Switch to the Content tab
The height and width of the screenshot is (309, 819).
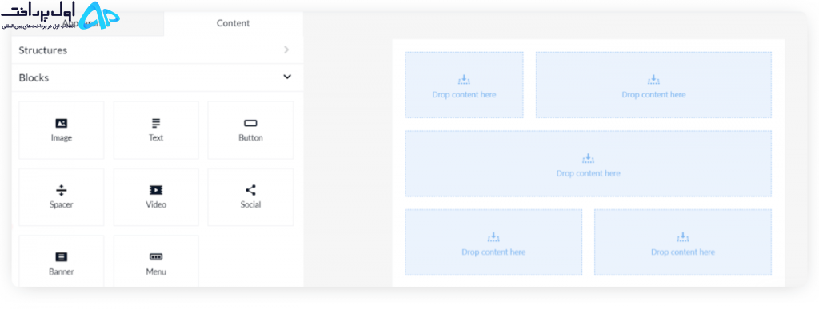[233, 23]
